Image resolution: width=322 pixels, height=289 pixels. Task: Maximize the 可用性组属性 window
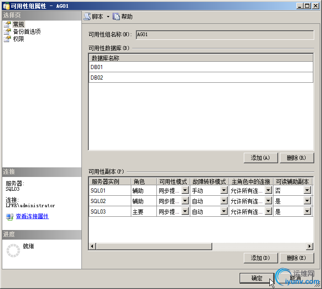(x=307, y=6)
